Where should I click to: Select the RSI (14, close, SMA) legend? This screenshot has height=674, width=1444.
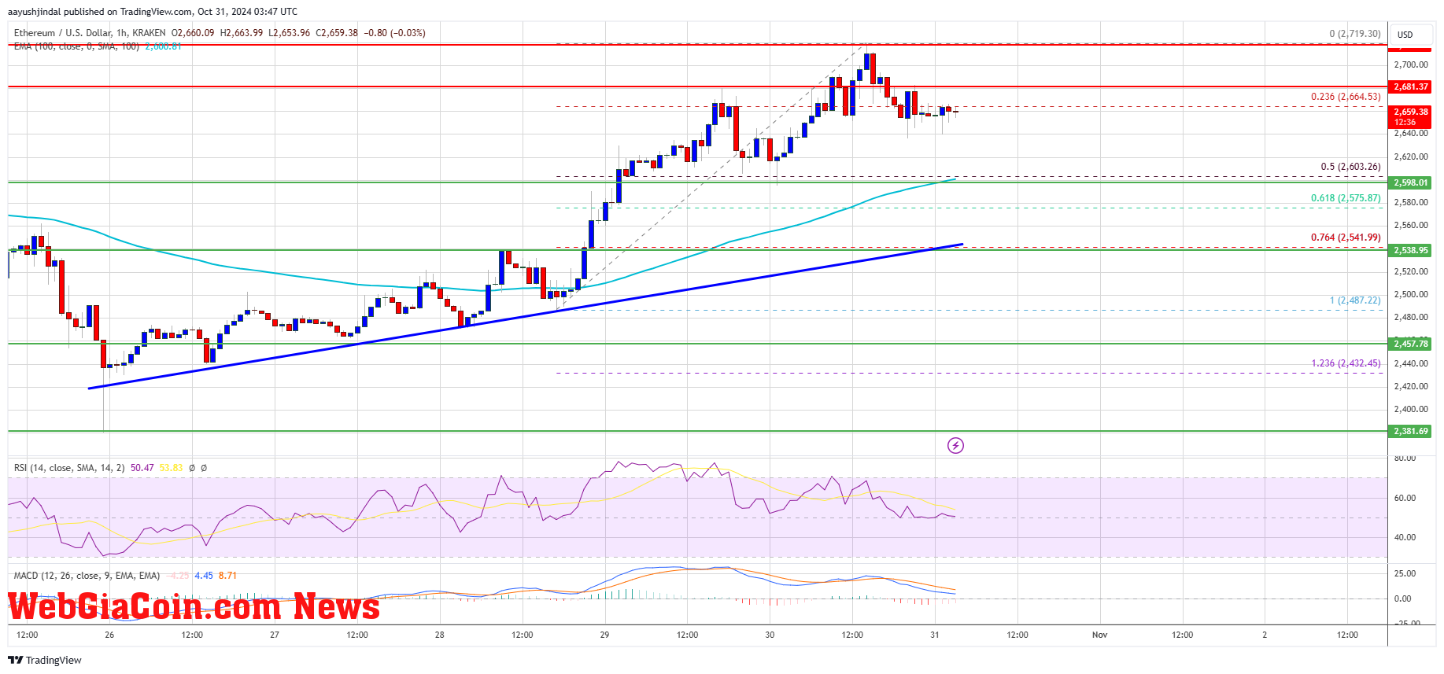(x=69, y=468)
